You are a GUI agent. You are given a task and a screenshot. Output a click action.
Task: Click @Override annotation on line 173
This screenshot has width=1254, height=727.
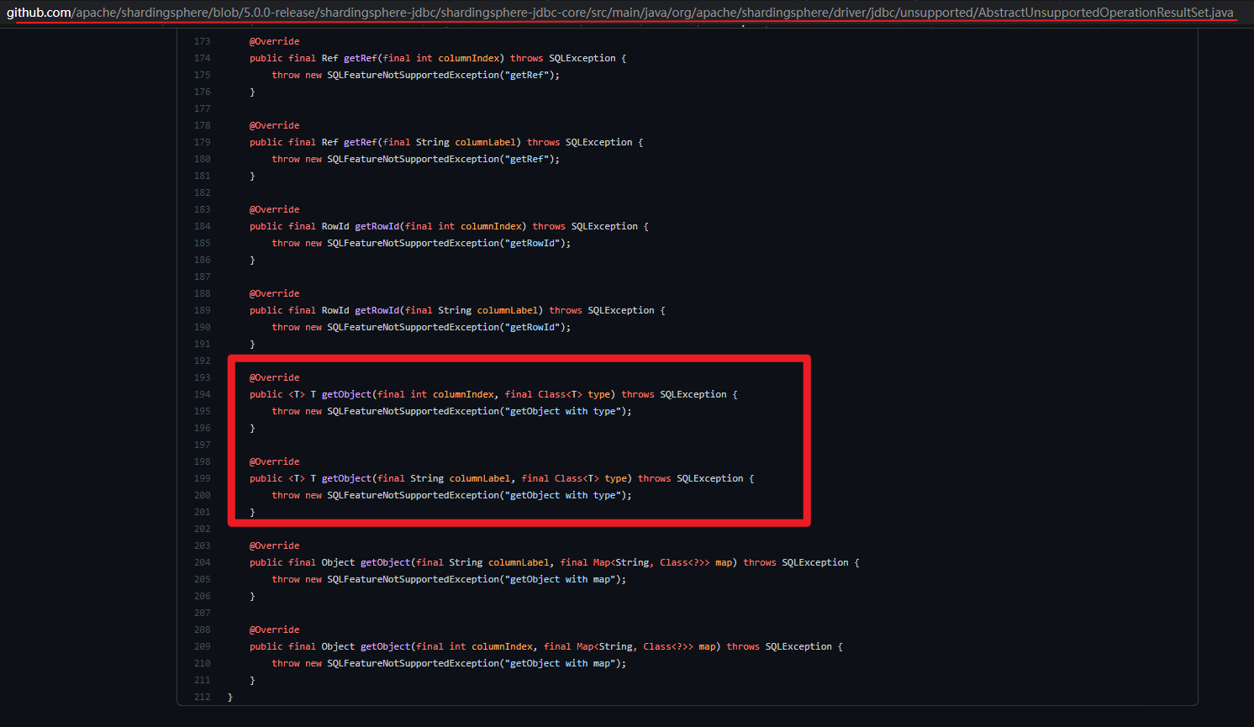pos(274,41)
